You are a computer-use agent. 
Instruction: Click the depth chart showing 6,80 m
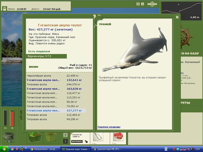181,11
